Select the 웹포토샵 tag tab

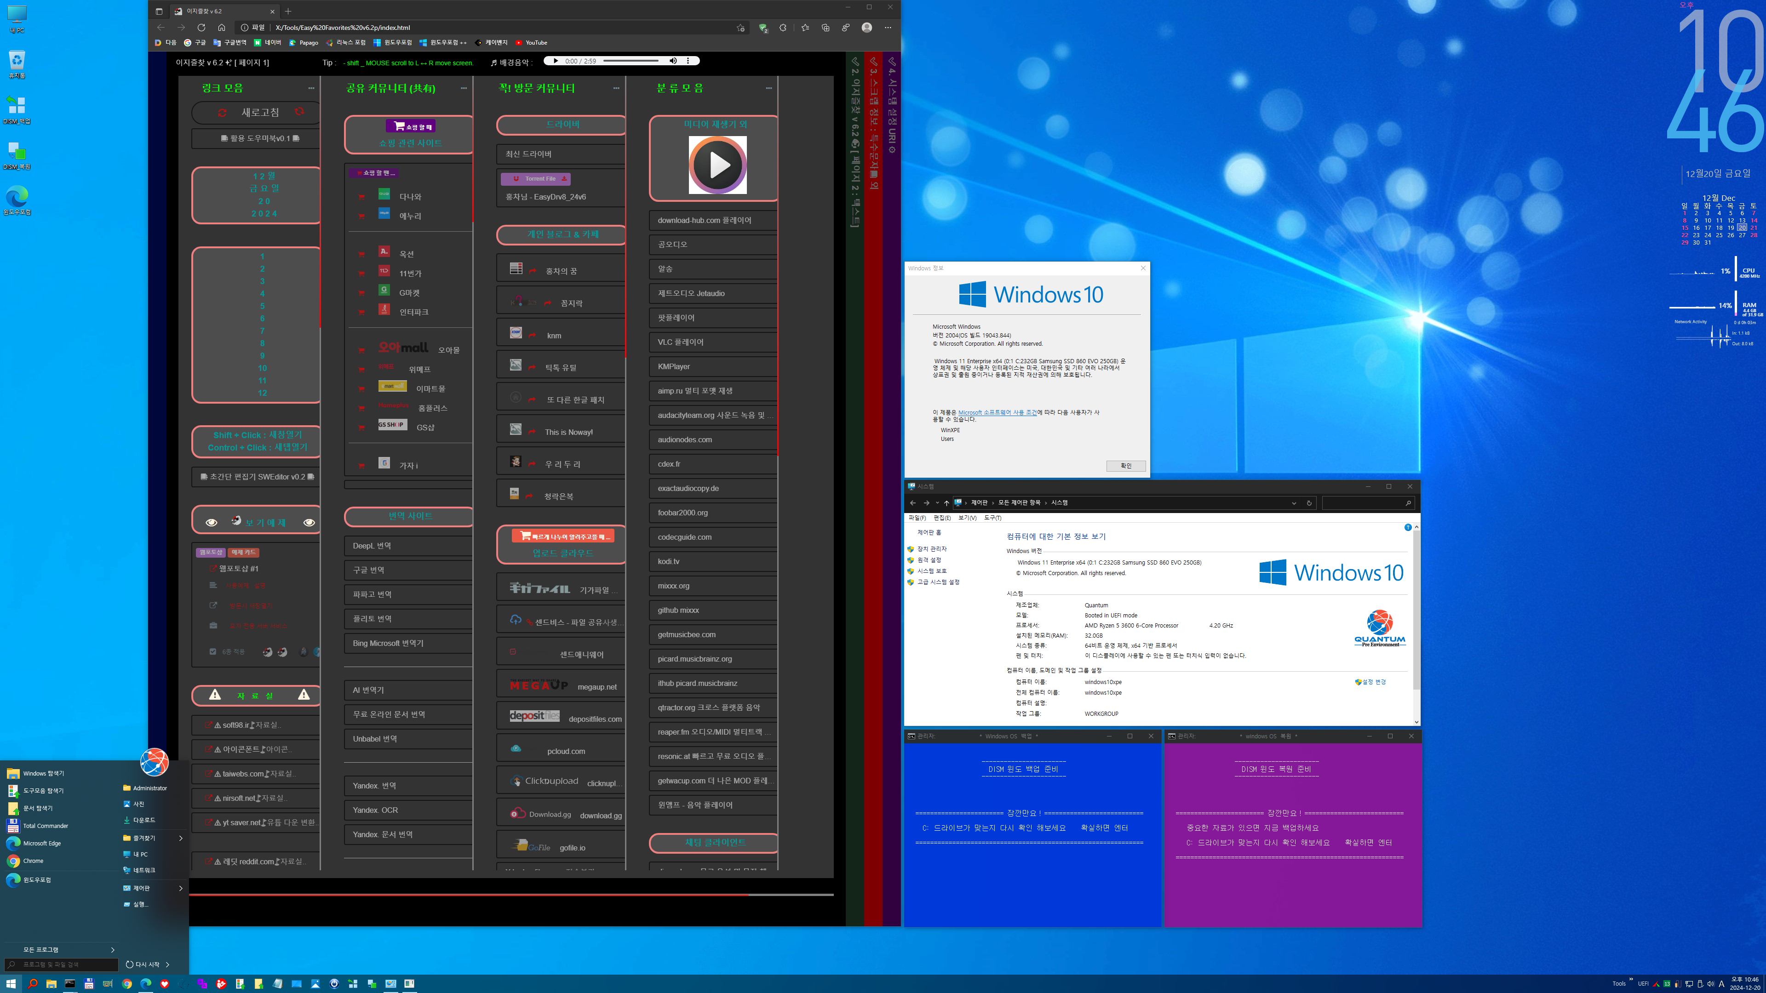(211, 552)
